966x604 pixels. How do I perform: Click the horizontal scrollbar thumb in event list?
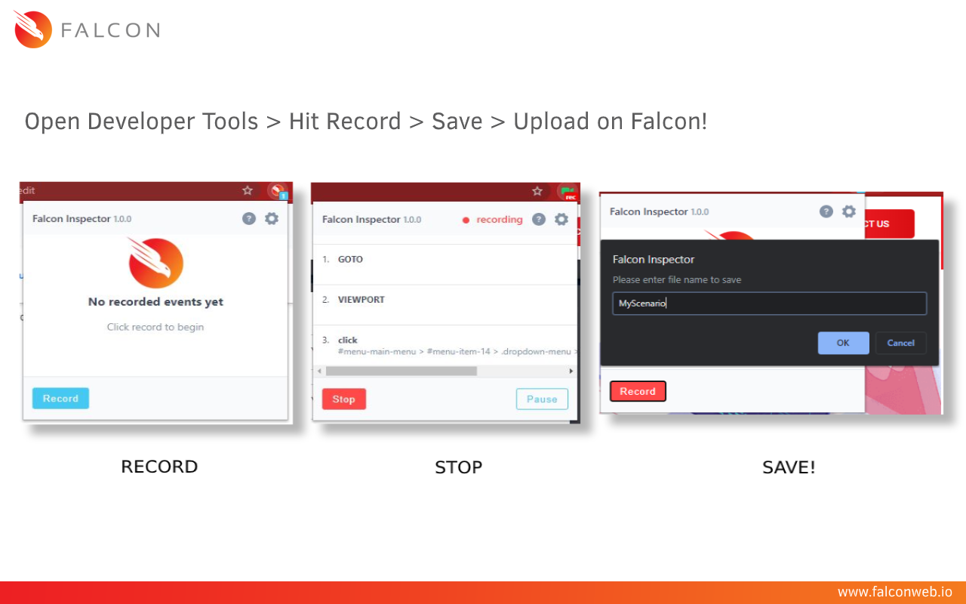click(401, 371)
